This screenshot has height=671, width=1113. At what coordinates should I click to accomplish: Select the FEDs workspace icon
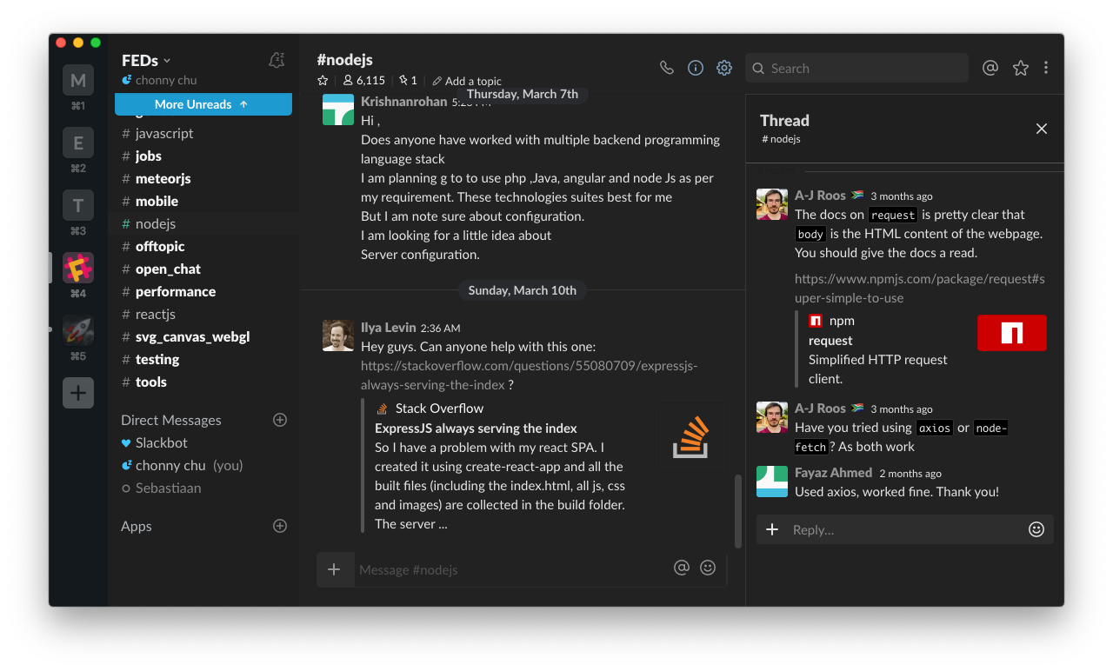(78, 268)
